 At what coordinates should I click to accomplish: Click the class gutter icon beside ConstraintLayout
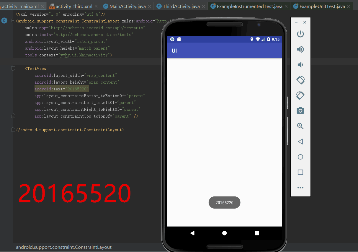(x=4, y=21)
